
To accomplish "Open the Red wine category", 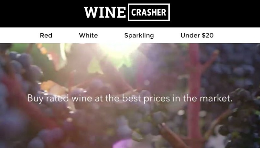I will (46, 35).
